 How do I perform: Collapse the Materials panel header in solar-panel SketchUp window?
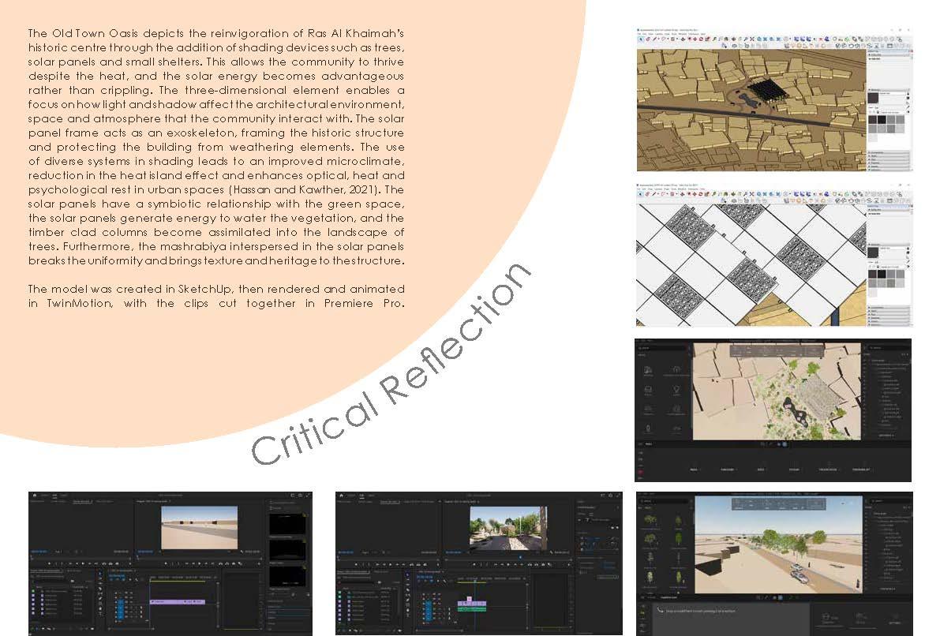click(x=889, y=245)
